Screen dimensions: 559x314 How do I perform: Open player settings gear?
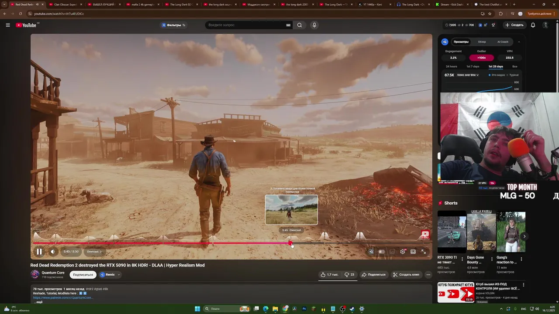coord(403,252)
